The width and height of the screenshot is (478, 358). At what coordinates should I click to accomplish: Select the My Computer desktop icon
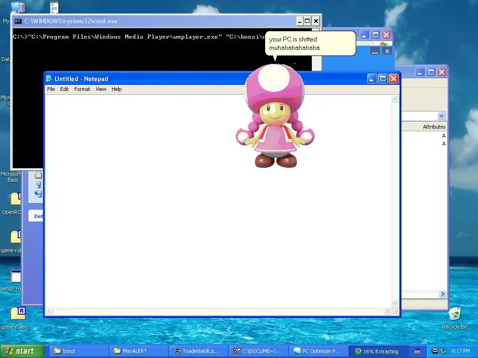18,7
